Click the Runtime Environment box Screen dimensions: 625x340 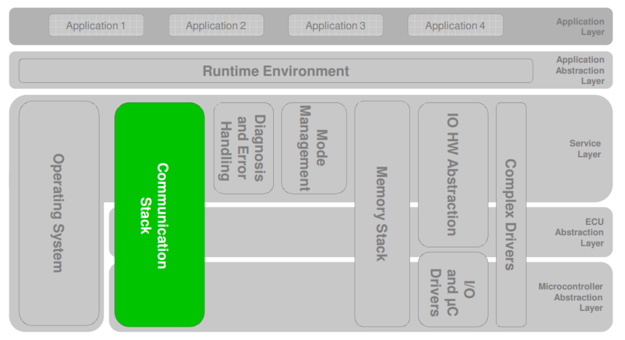point(276,71)
